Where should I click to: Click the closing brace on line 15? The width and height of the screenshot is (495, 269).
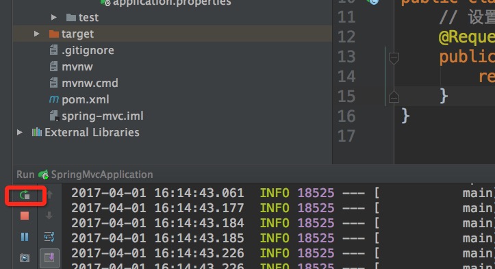(x=444, y=96)
